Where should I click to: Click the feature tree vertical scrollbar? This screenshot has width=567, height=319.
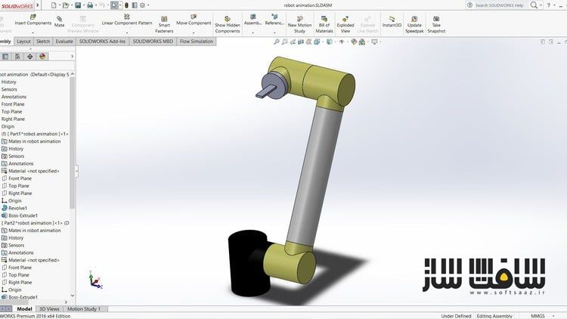click(x=73, y=143)
